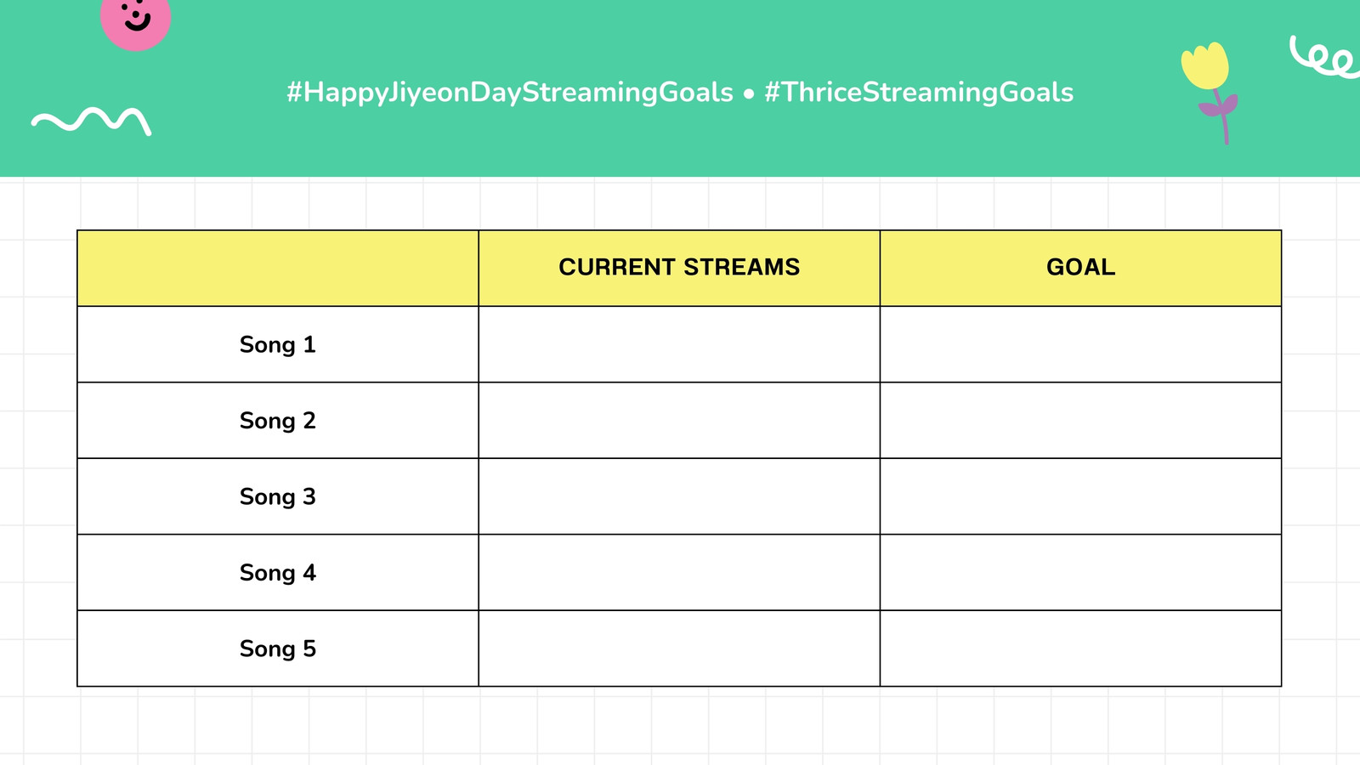The height and width of the screenshot is (765, 1360).
Task: Click Song 2 goal cell
Action: click(x=1080, y=421)
